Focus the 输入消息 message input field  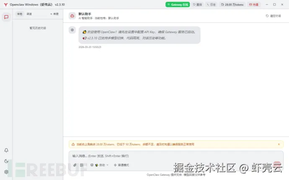(x=176, y=156)
